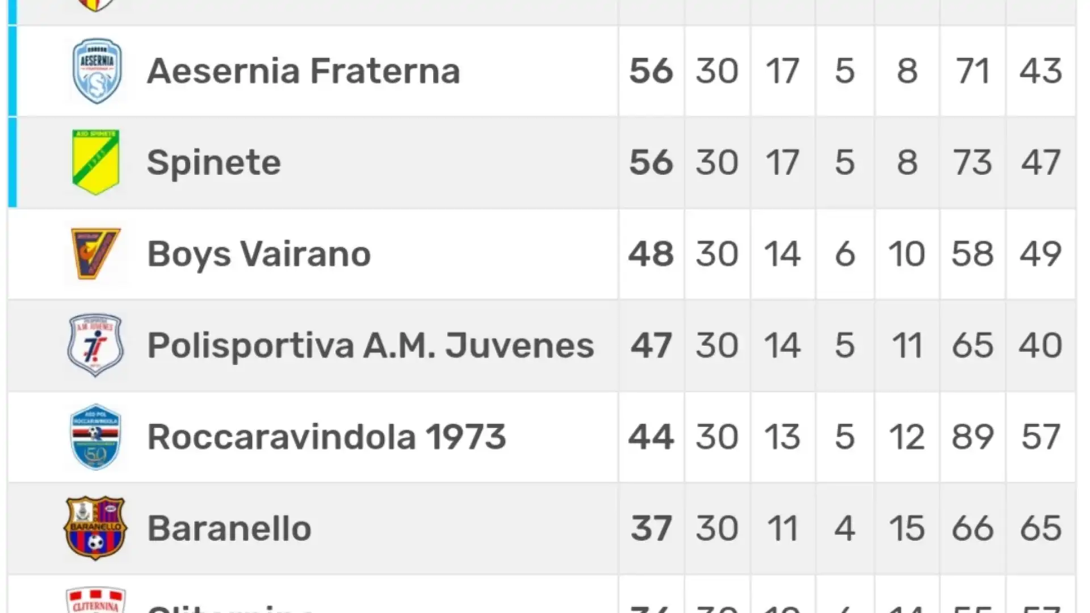
Task: Open the Spinete team page link
Action: tap(214, 163)
